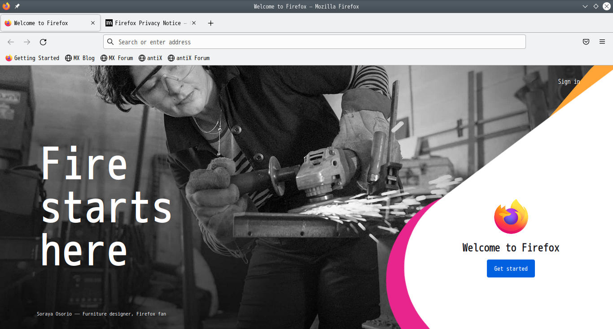The width and height of the screenshot is (613, 329).
Task: Click the Firefox icon in title bar
Action: [6, 6]
